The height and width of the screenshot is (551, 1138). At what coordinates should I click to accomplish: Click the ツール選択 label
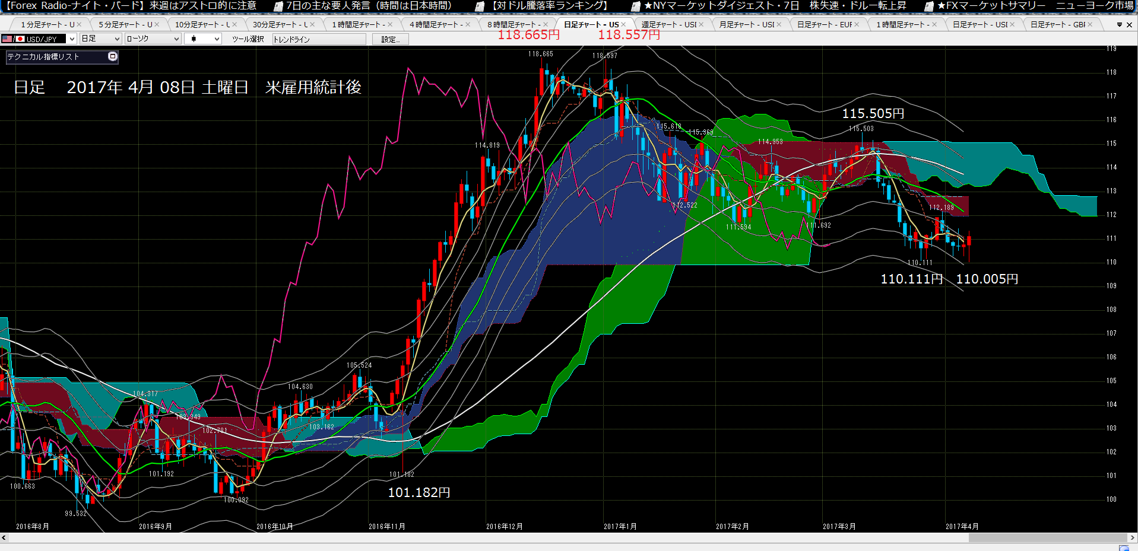click(248, 39)
